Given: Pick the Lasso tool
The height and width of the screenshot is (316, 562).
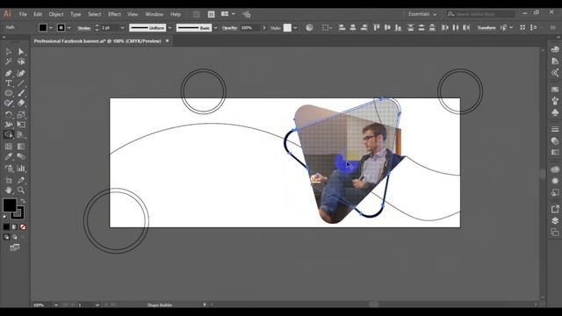Looking at the screenshot, I should [x=21, y=61].
